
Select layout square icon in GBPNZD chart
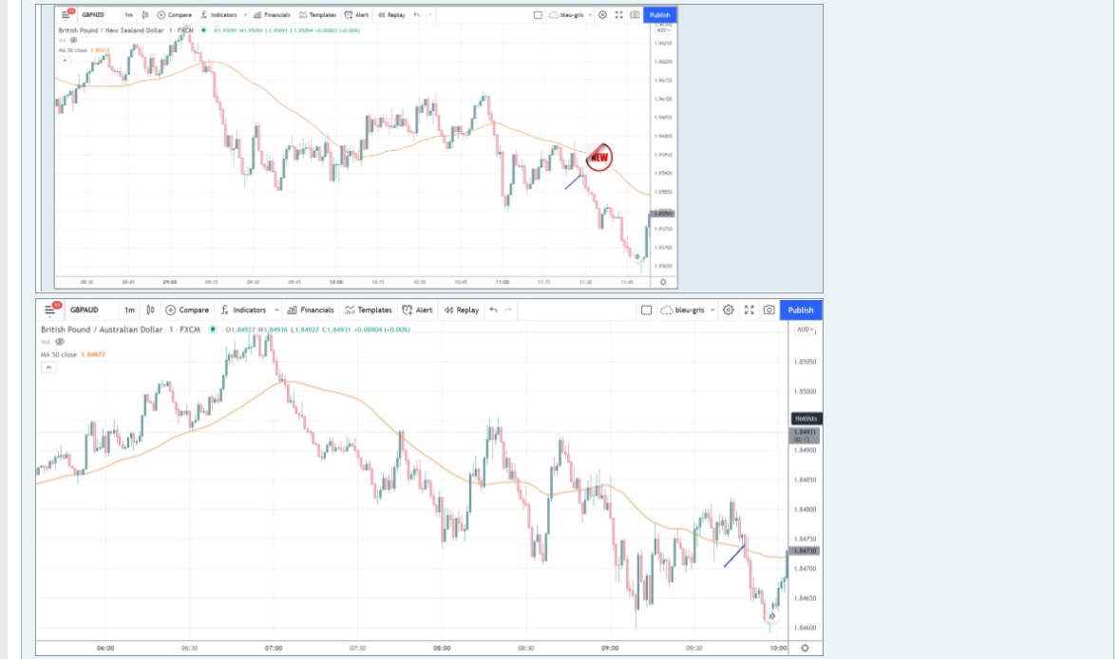[538, 15]
